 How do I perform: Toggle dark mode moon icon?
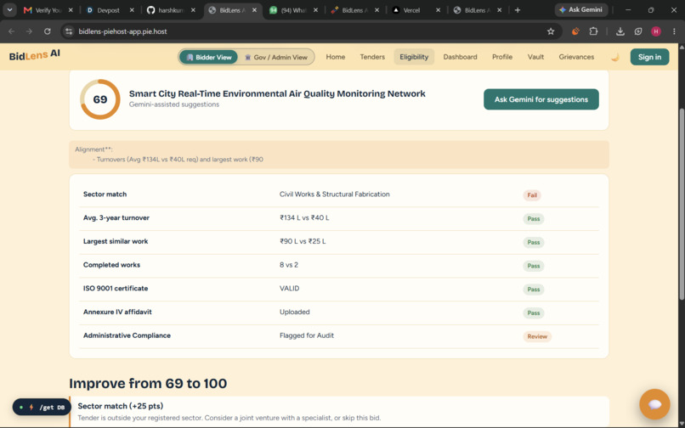point(615,57)
